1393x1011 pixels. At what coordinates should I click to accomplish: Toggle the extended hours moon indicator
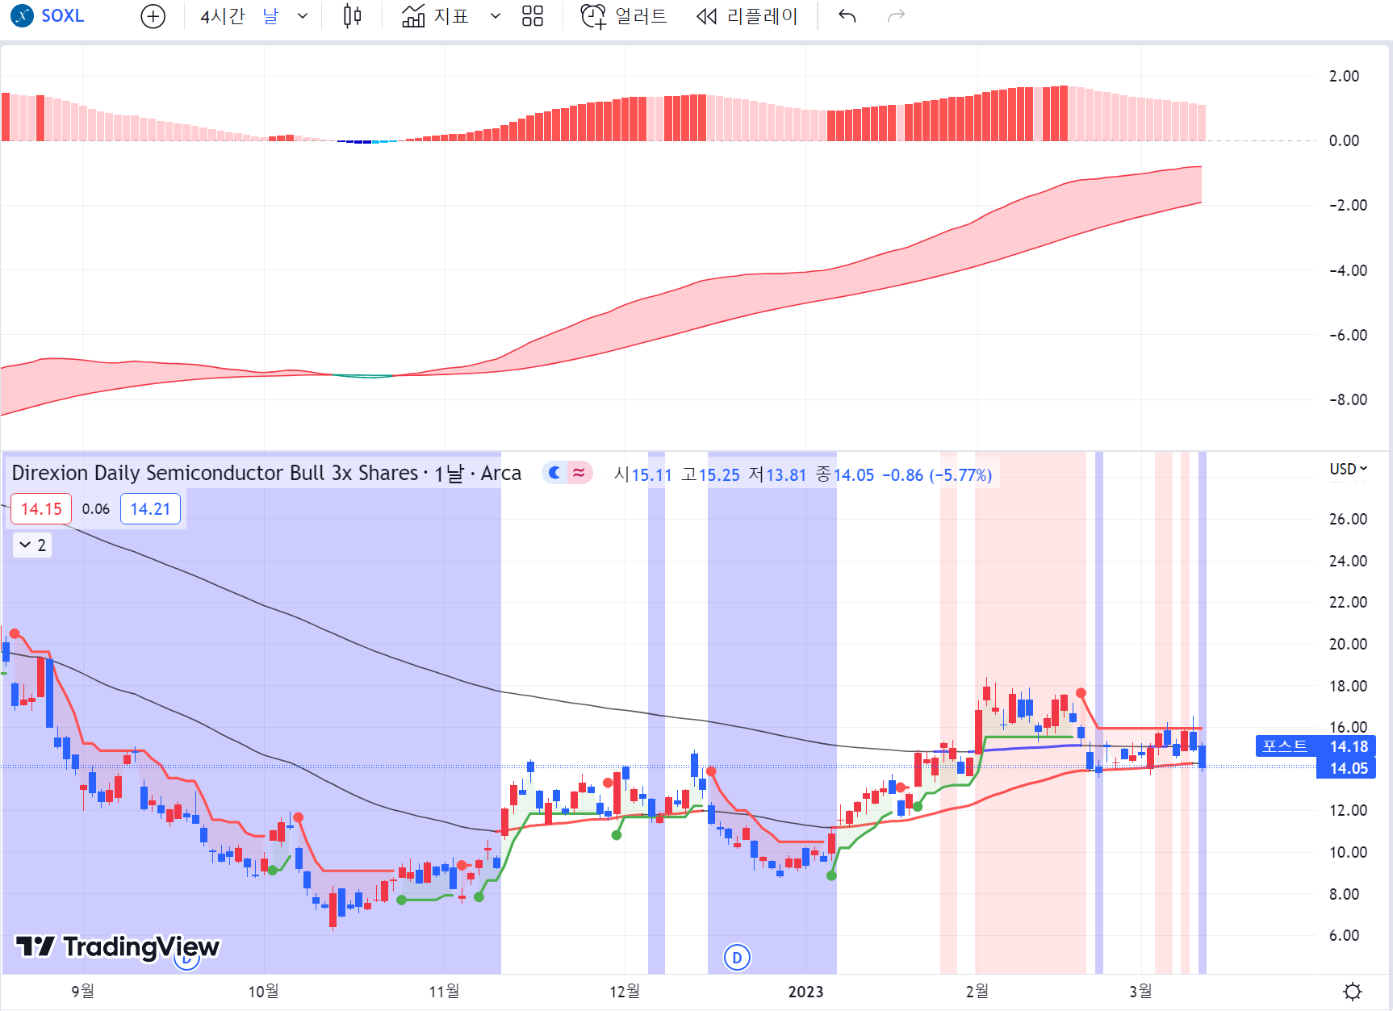coord(555,473)
